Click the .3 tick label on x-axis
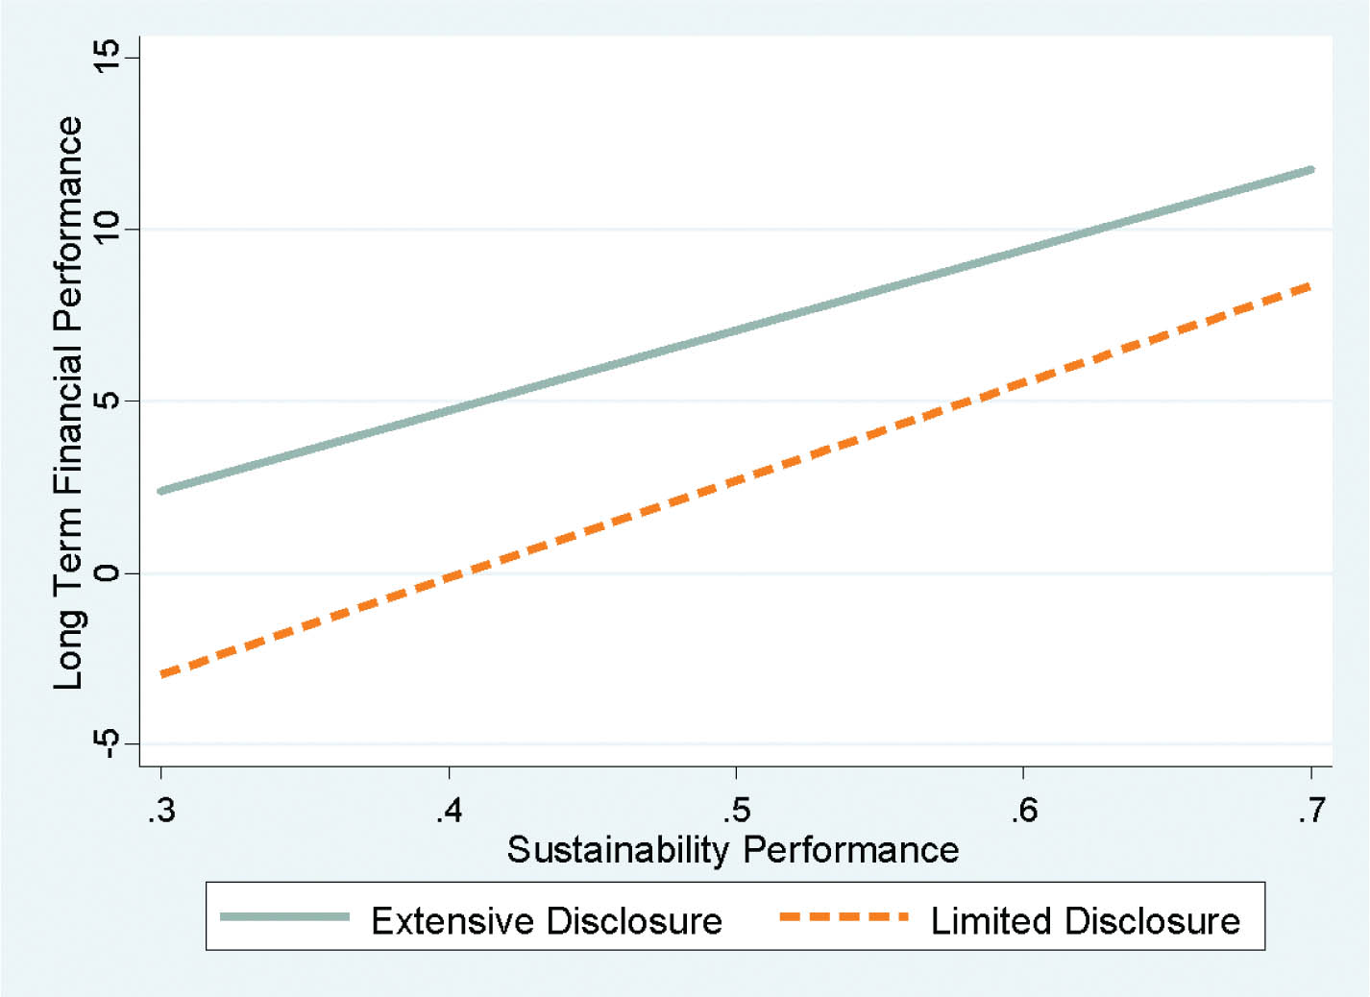 click(161, 810)
